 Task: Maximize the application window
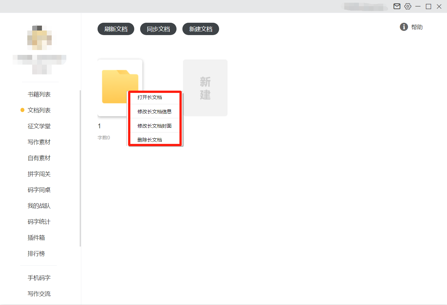(428, 6)
